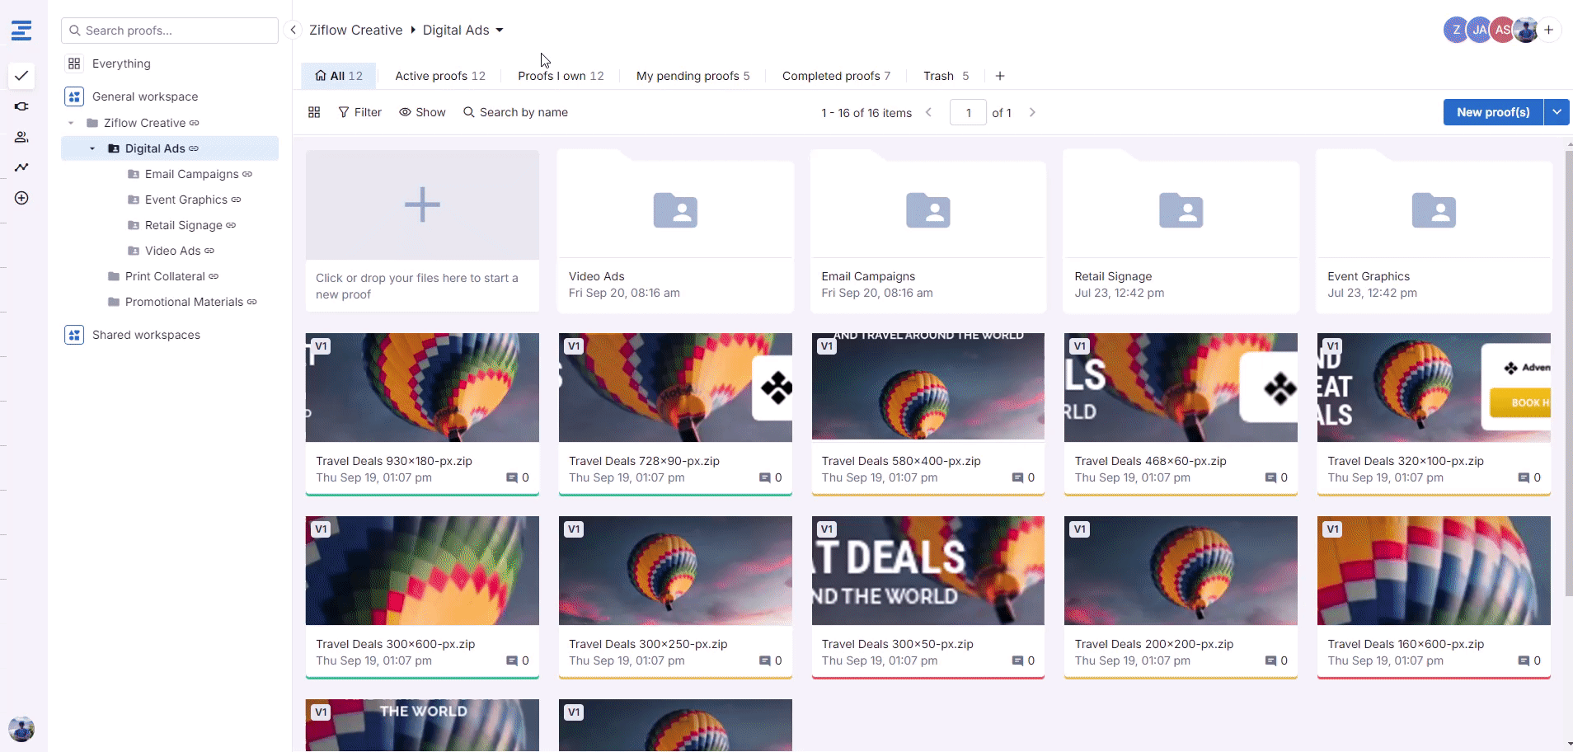Collapse the sidebar with the chevron button
1573x752 pixels.
tap(293, 30)
